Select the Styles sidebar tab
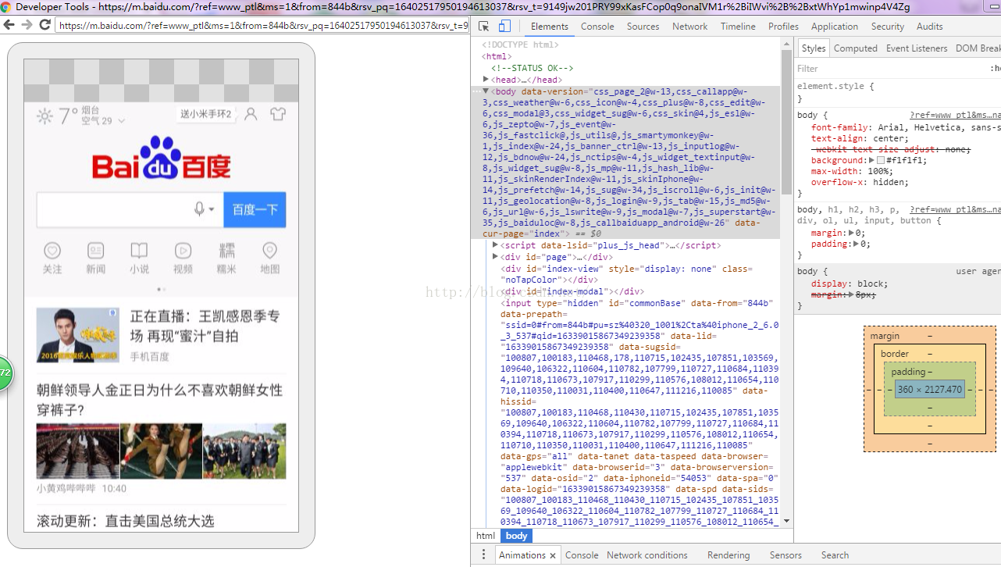1001x567 pixels. (x=813, y=48)
